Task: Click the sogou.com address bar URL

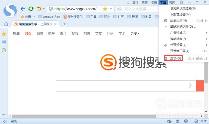Action: click(x=75, y=9)
